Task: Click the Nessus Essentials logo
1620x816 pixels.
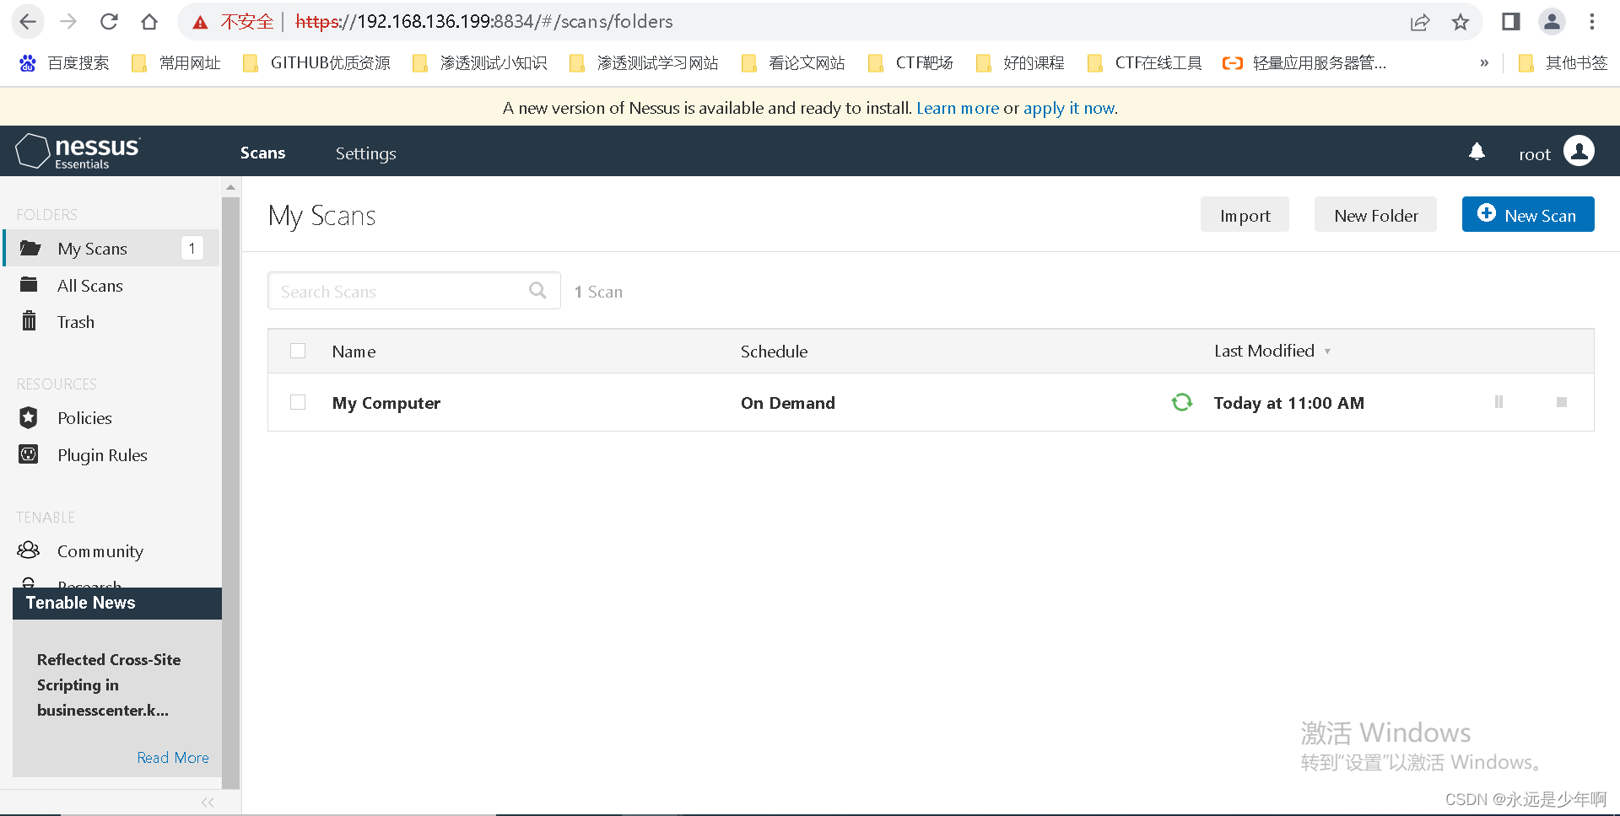Action: (x=78, y=152)
